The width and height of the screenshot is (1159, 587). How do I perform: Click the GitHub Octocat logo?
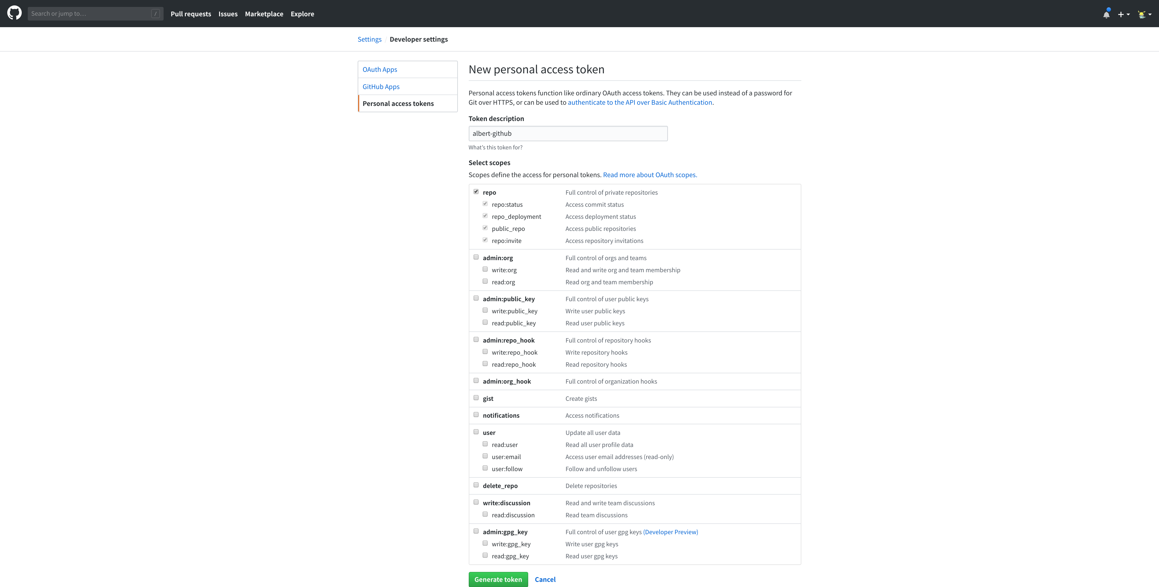click(x=14, y=13)
